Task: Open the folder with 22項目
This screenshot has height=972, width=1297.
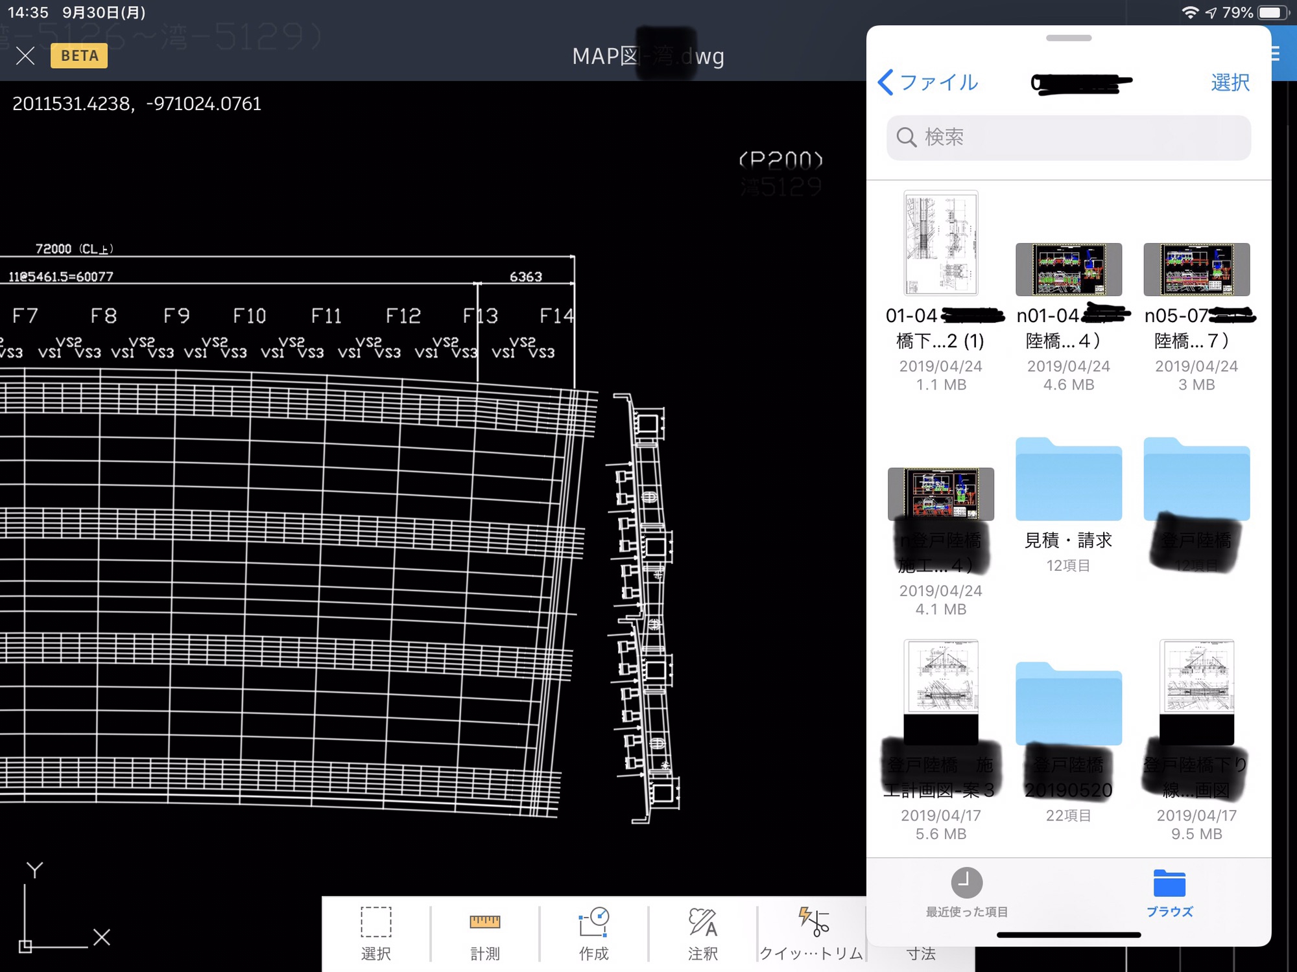Action: point(1069,704)
